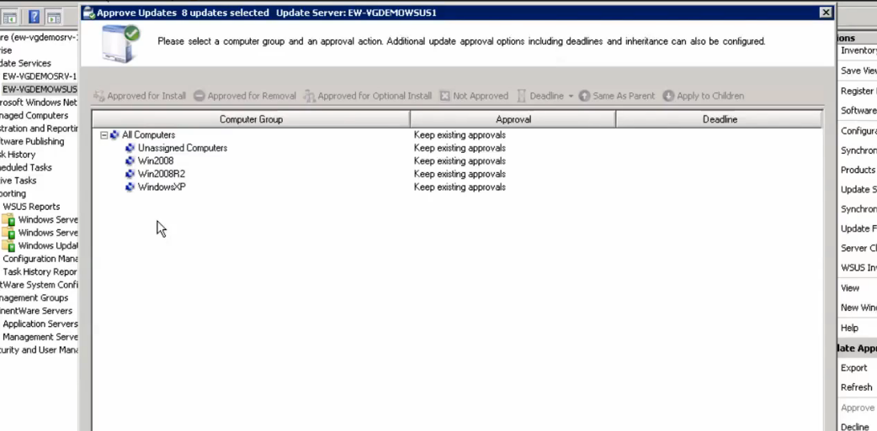This screenshot has width=877, height=431.
Task: Click the Approved for Install action
Action: pyautogui.click(x=140, y=96)
